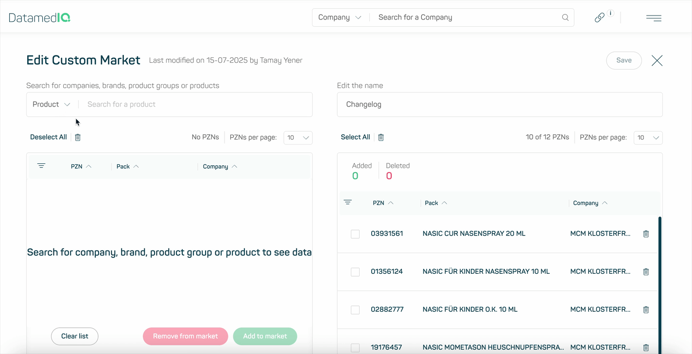Image resolution: width=692 pixels, height=354 pixels.
Task: Open the filter options for the left table
Action: (x=41, y=166)
